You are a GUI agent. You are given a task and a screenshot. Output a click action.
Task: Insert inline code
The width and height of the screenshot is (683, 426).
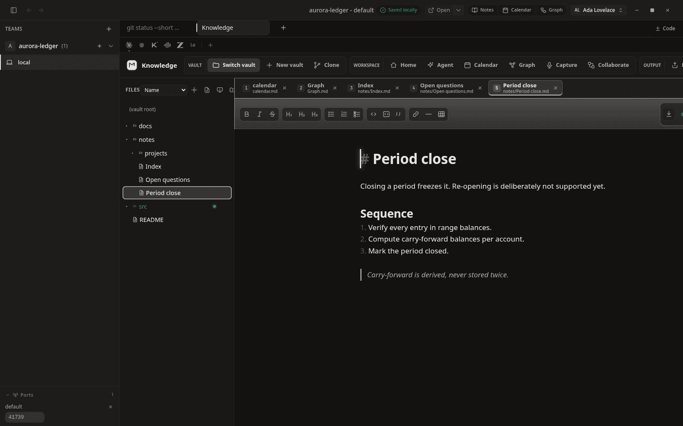coord(374,114)
